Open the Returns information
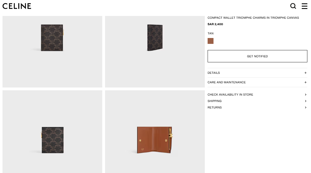 pos(257,108)
